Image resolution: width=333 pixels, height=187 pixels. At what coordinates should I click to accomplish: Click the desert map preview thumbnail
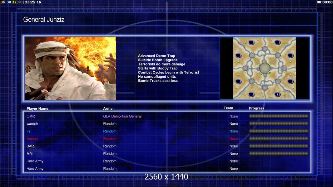[x=265, y=68]
